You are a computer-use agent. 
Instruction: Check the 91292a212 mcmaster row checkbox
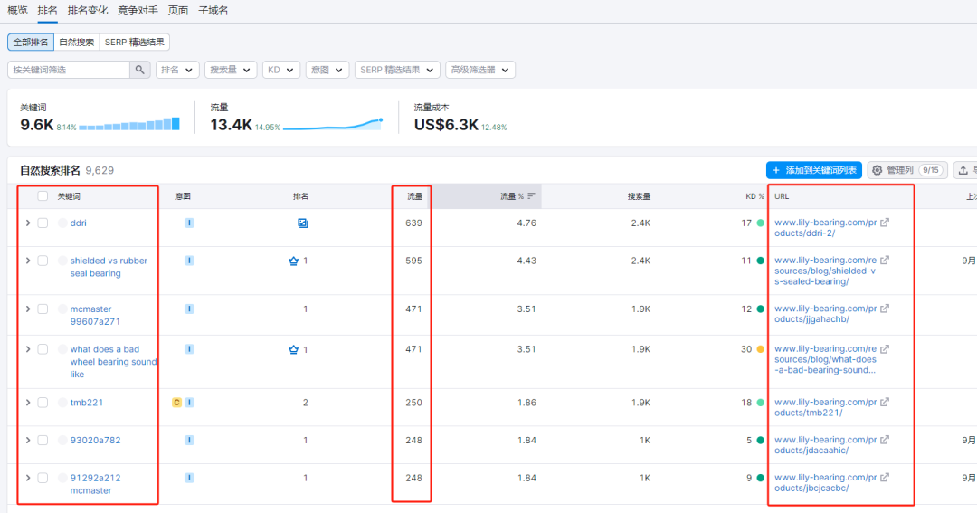click(x=43, y=478)
